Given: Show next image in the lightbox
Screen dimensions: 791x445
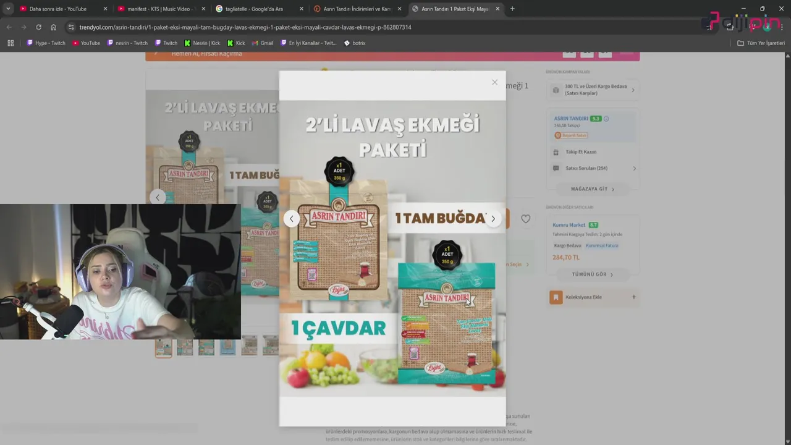Looking at the screenshot, I should tap(493, 218).
